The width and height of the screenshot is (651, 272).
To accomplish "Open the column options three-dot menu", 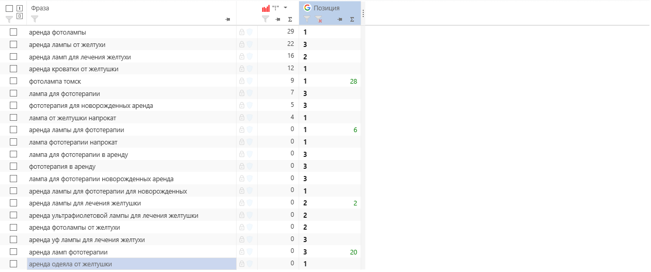I will [x=363, y=13].
